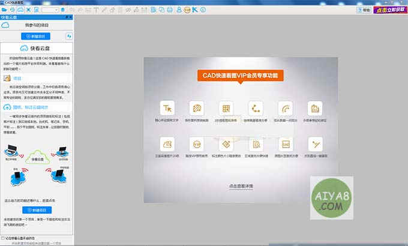Image resolution: width=408 pixels, height=246 pixels.
Task: Select the polyline measure VIP feature icon
Action: 256,108
